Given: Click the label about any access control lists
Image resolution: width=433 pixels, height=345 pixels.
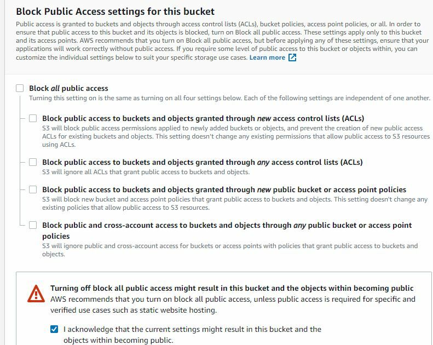Looking at the screenshot, I should 202,162.
